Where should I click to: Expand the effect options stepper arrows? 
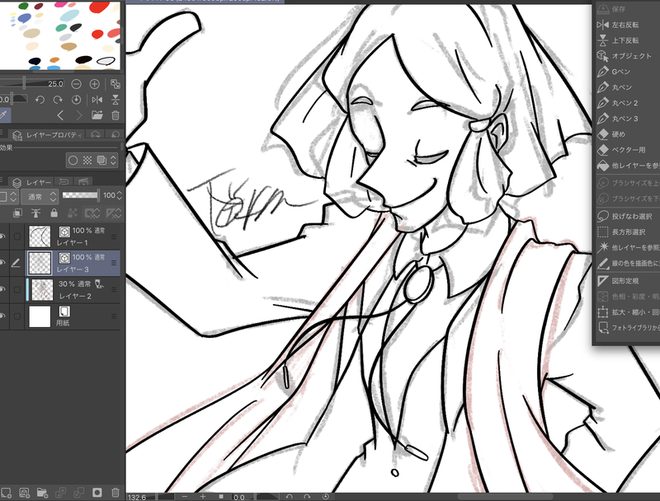tap(113, 160)
